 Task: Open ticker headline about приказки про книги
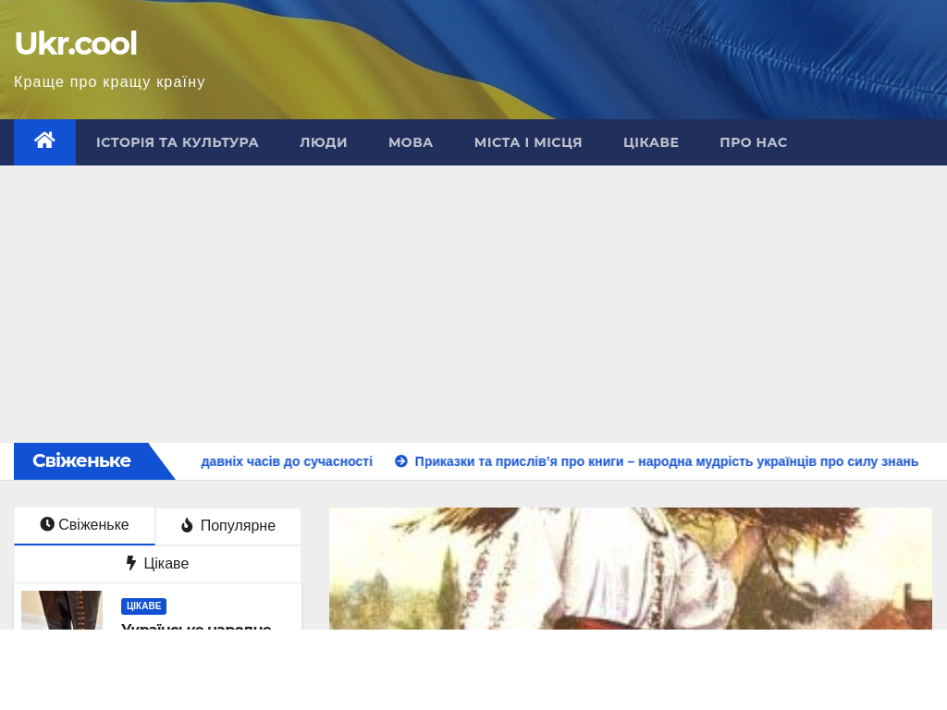coord(666,461)
